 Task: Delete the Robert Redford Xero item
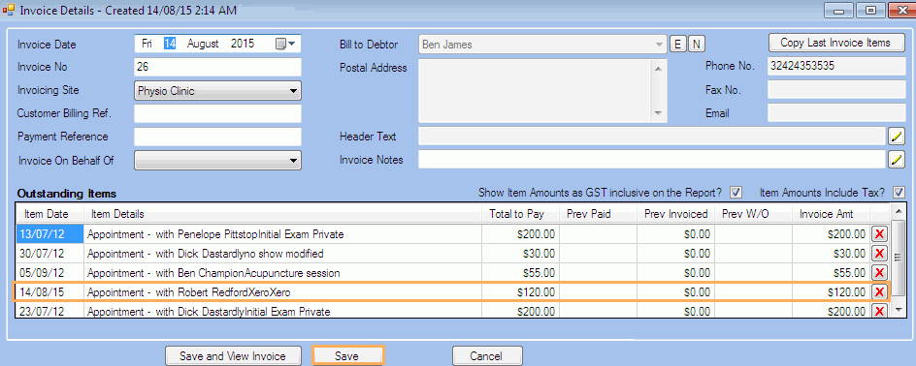(879, 292)
